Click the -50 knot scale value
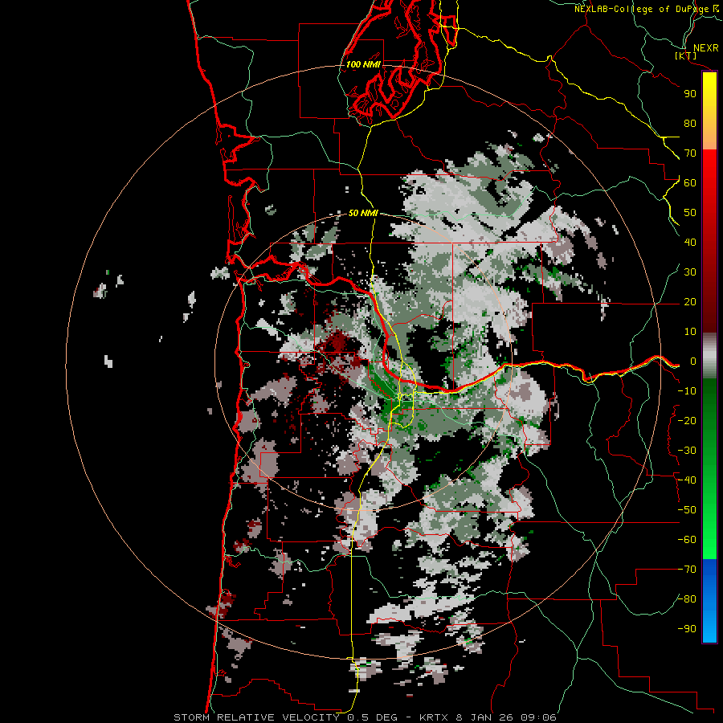This screenshot has width=723, height=723. click(687, 510)
